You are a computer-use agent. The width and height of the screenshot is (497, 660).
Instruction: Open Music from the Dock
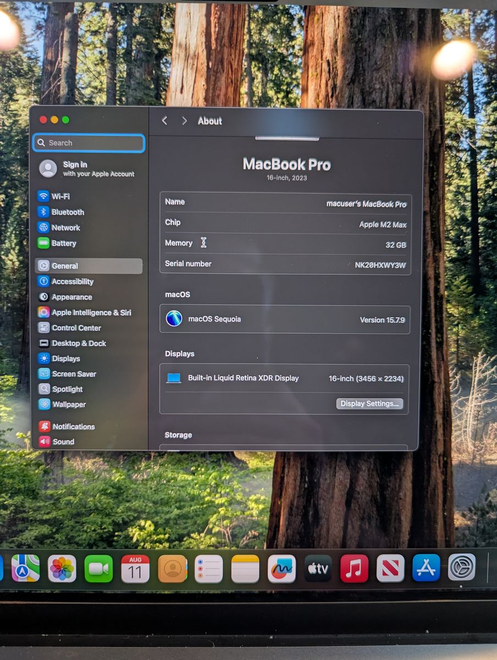(x=354, y=568)
